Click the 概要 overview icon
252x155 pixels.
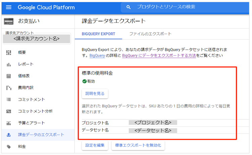click(x=9, y=53)
